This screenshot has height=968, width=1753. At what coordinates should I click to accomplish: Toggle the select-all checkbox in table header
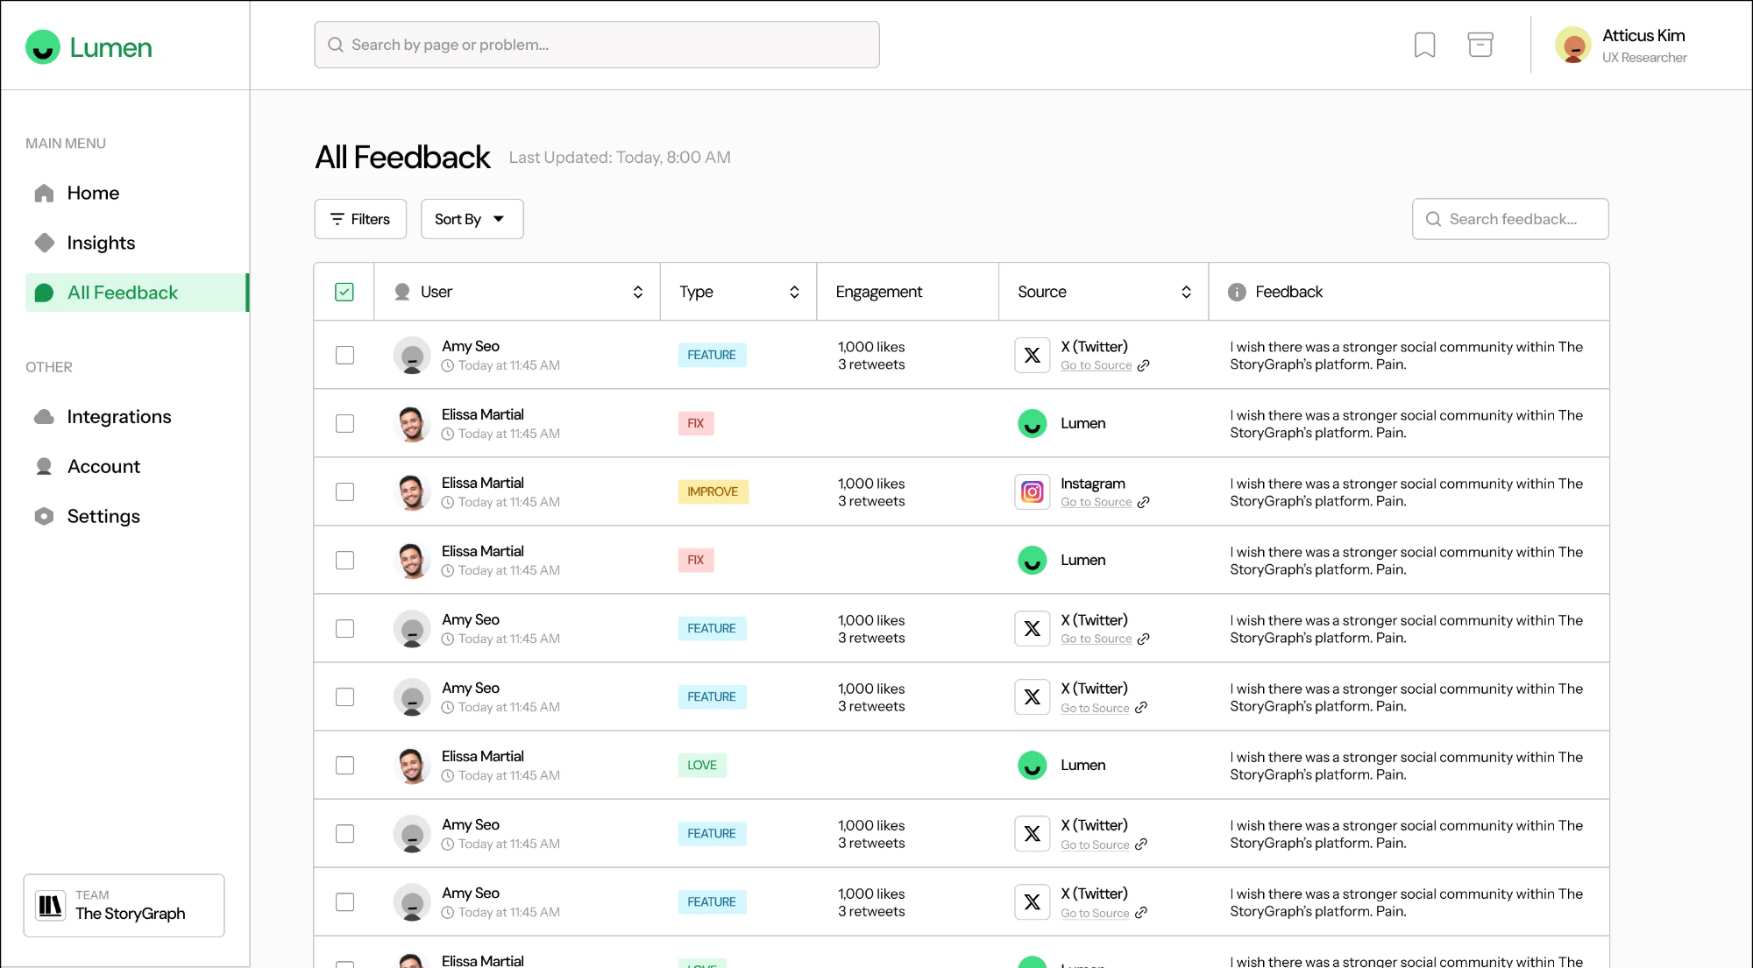[344, 292]
